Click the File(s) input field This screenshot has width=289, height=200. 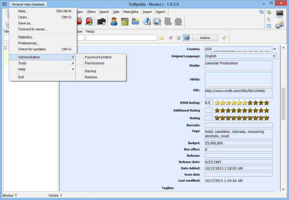121,38
